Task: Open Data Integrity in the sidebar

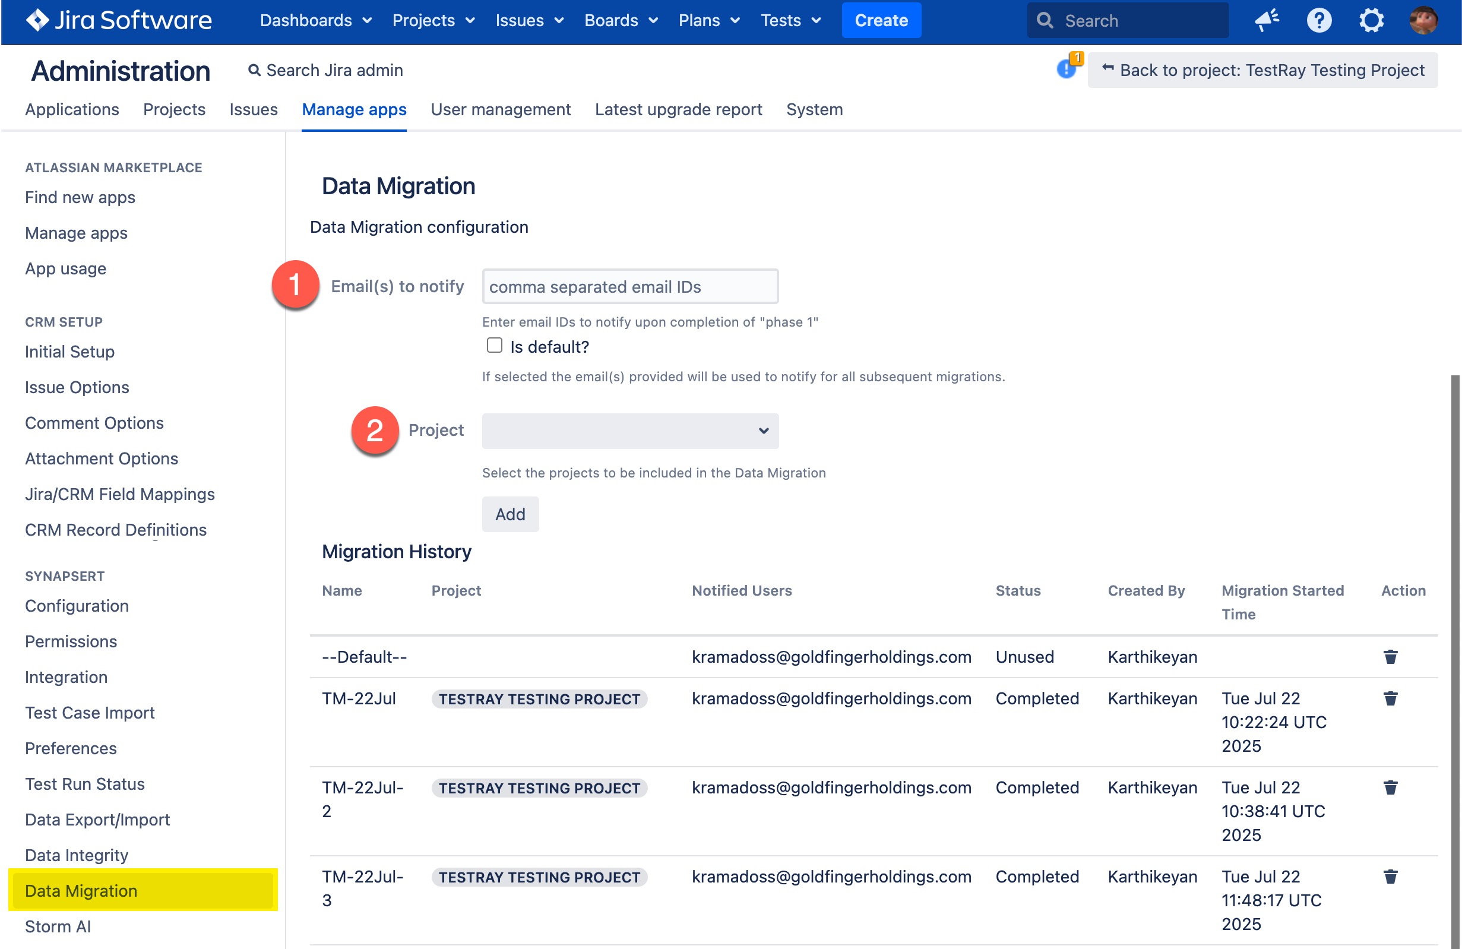Action: (x=77, y=855)
